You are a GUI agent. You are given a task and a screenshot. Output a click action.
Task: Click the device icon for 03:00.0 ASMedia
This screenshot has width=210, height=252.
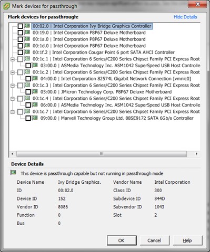tap(35, 65)
